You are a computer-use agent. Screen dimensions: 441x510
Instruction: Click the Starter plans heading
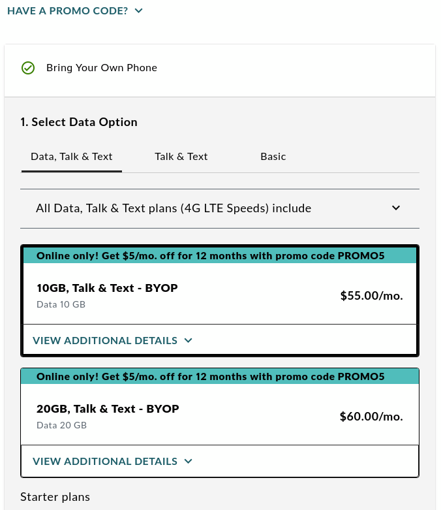55,497
